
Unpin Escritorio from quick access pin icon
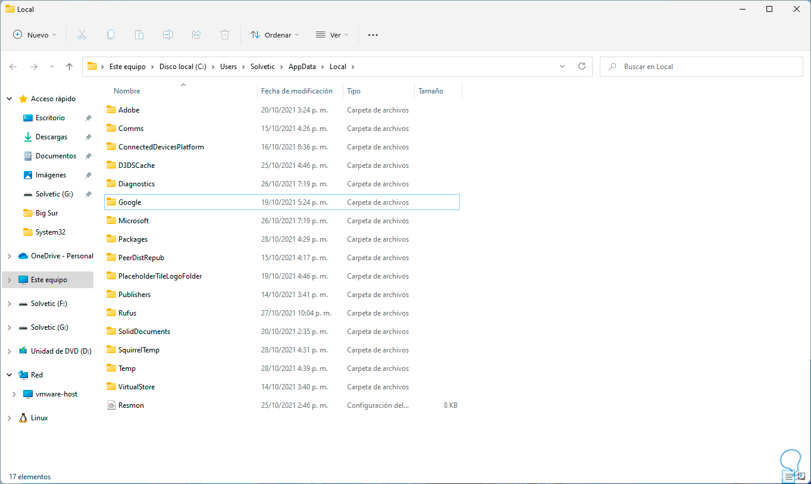88,118
